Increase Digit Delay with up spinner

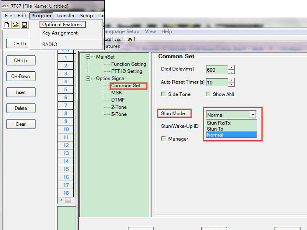pos(231,68)
